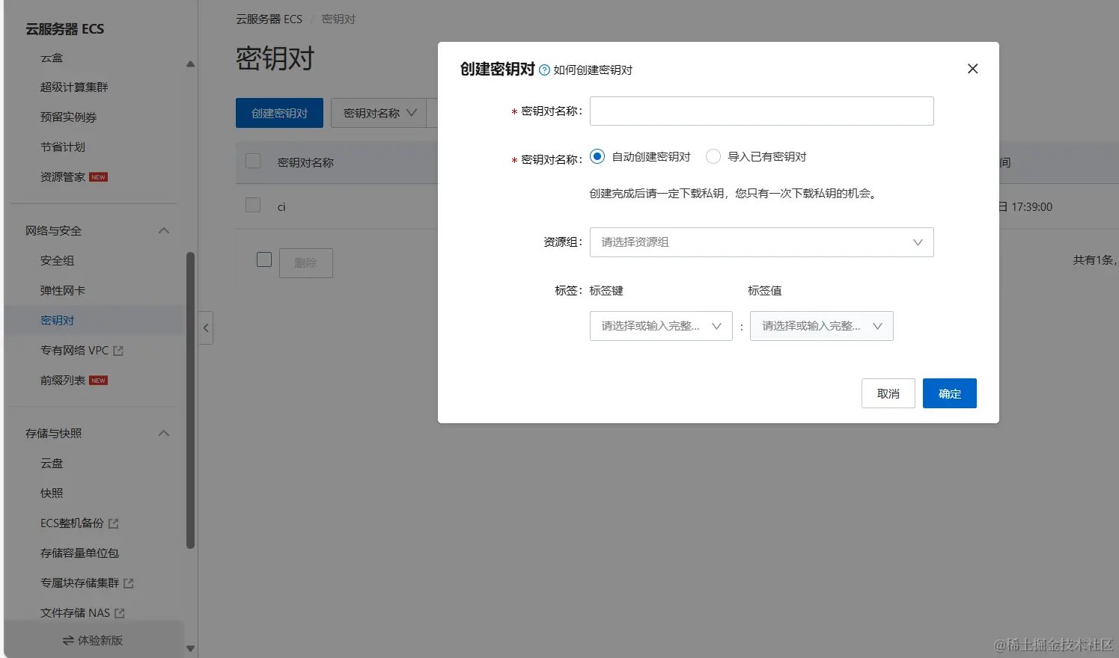Click the 取消 button
The image size is (1119, 658).
[x=888, y=393]
